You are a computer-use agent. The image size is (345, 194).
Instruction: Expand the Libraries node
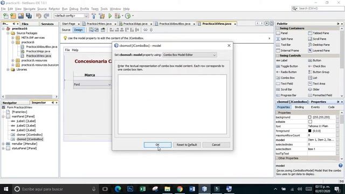click(8, 70)
